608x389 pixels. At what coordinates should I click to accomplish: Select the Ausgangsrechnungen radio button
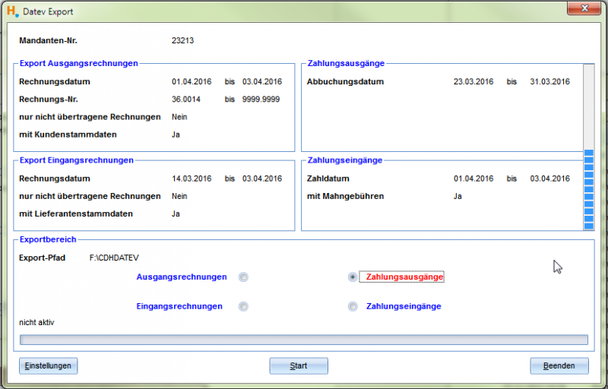pyautogui.click(x=243, y=277)
